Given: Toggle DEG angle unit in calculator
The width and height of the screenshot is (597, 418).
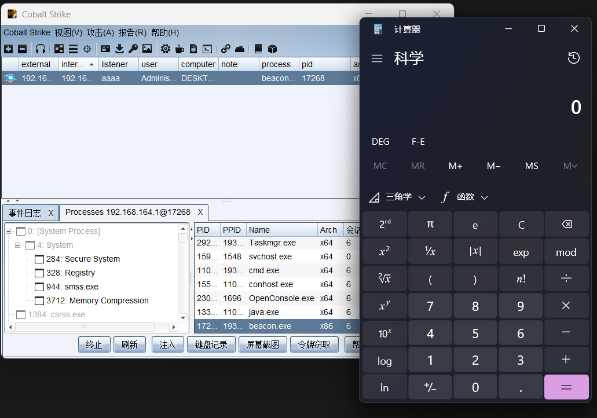Looking at the screenshot, I should (380, 142).
